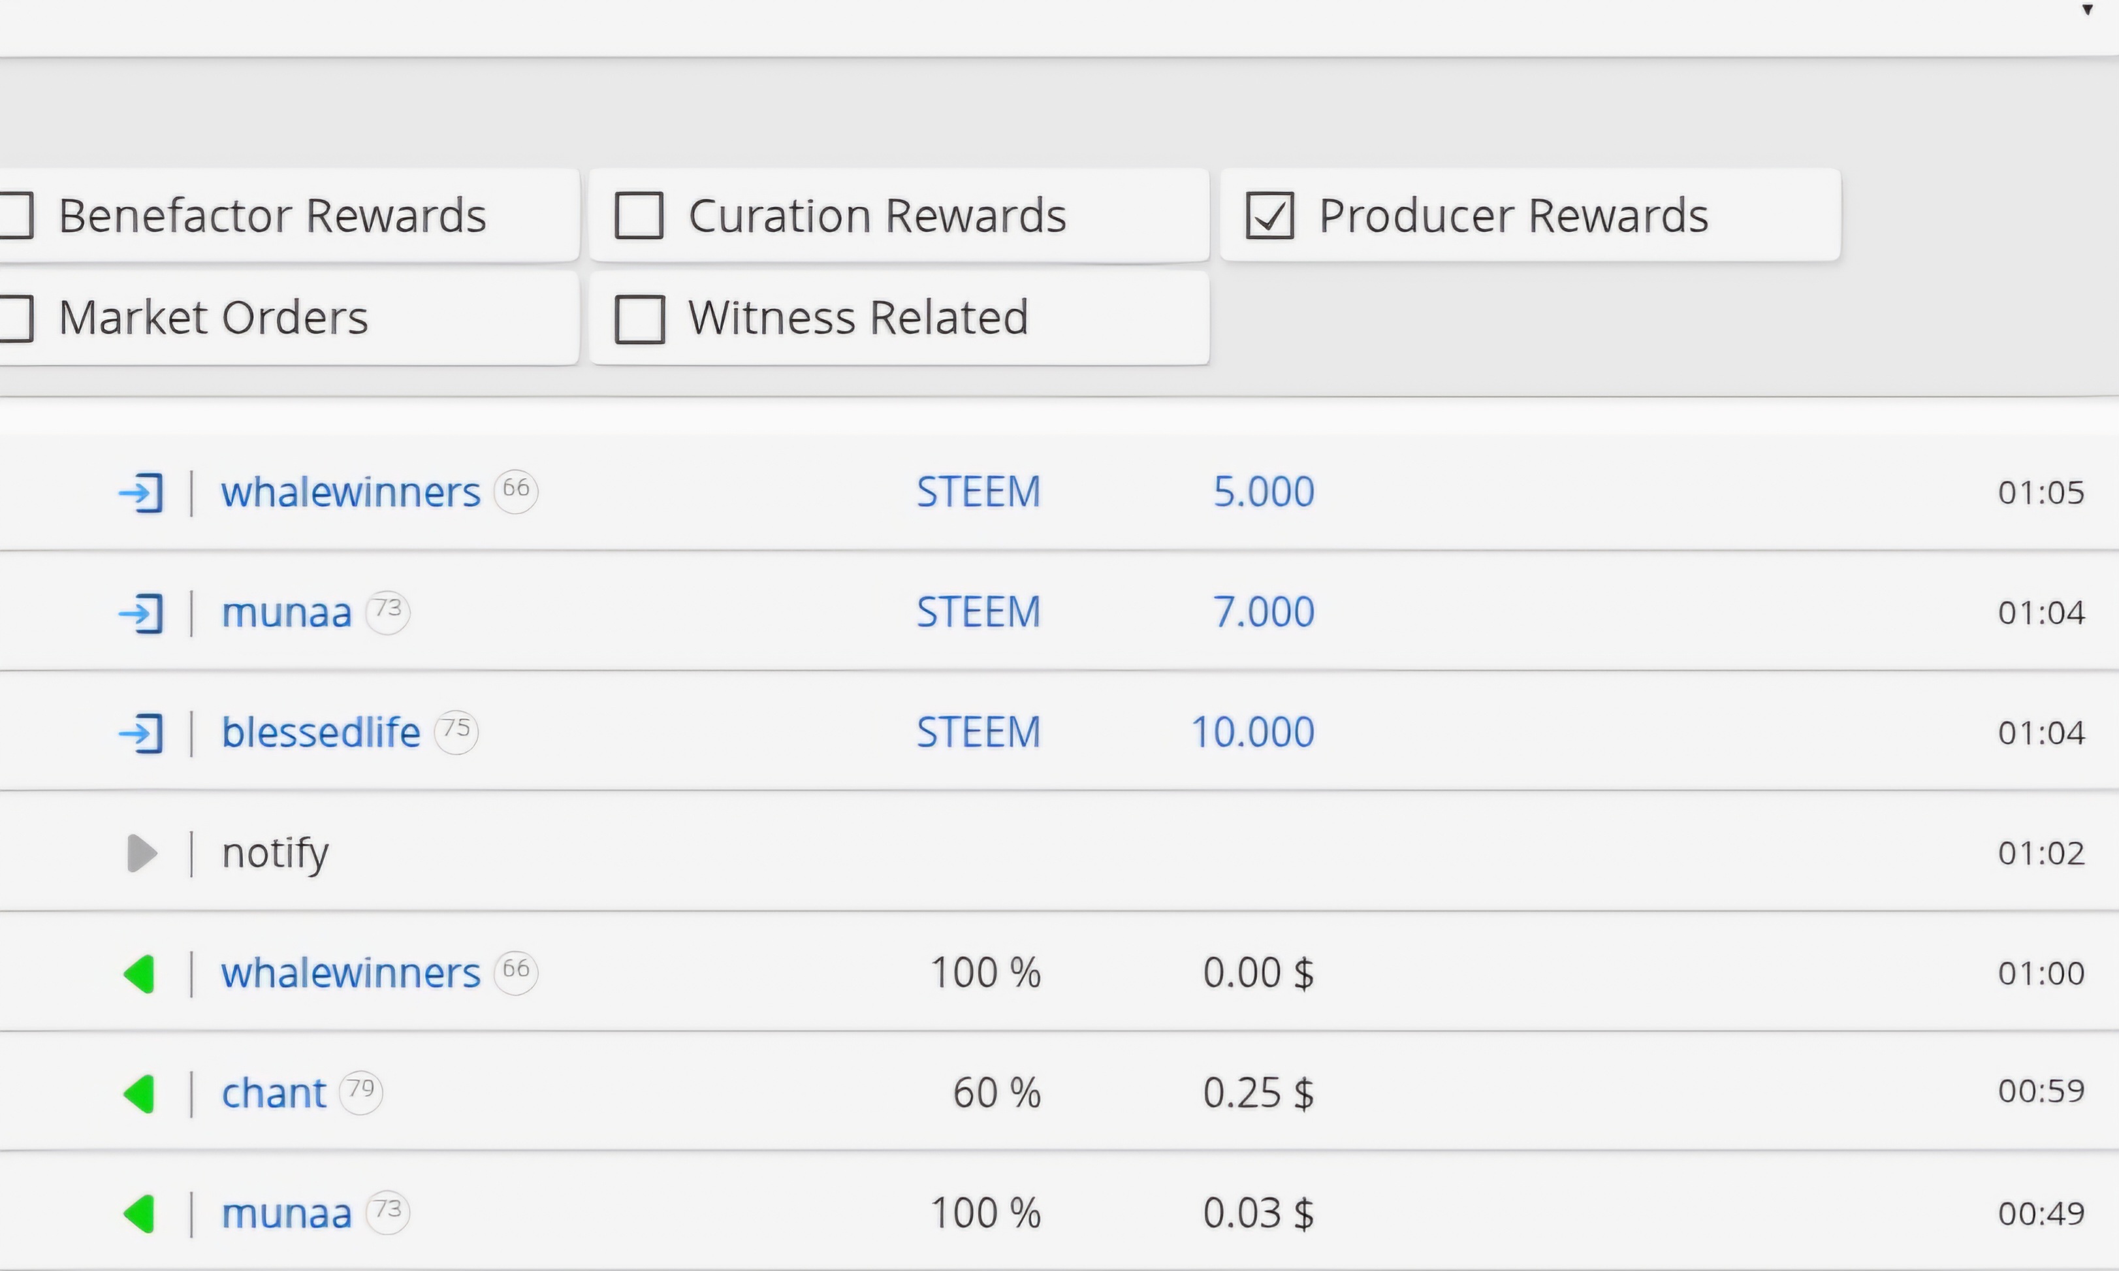Screen dimensions: 2119x1271
Task: Click the notify operation row label
Action: coord(275,853)
